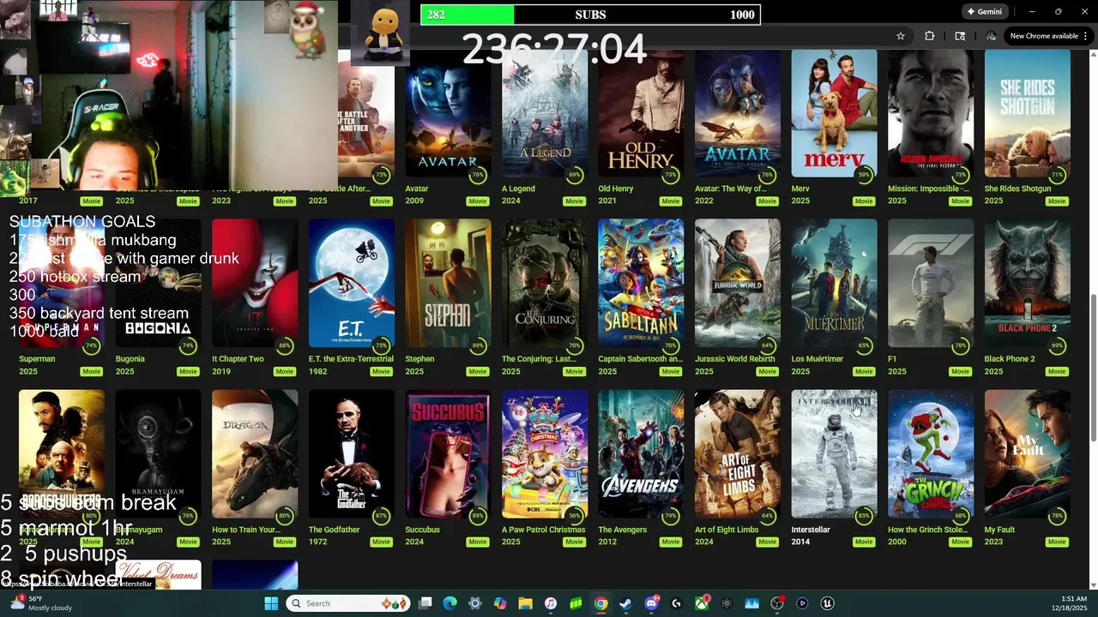Open the E.T. the Extra-Terrestrial poster

point(352,284)
